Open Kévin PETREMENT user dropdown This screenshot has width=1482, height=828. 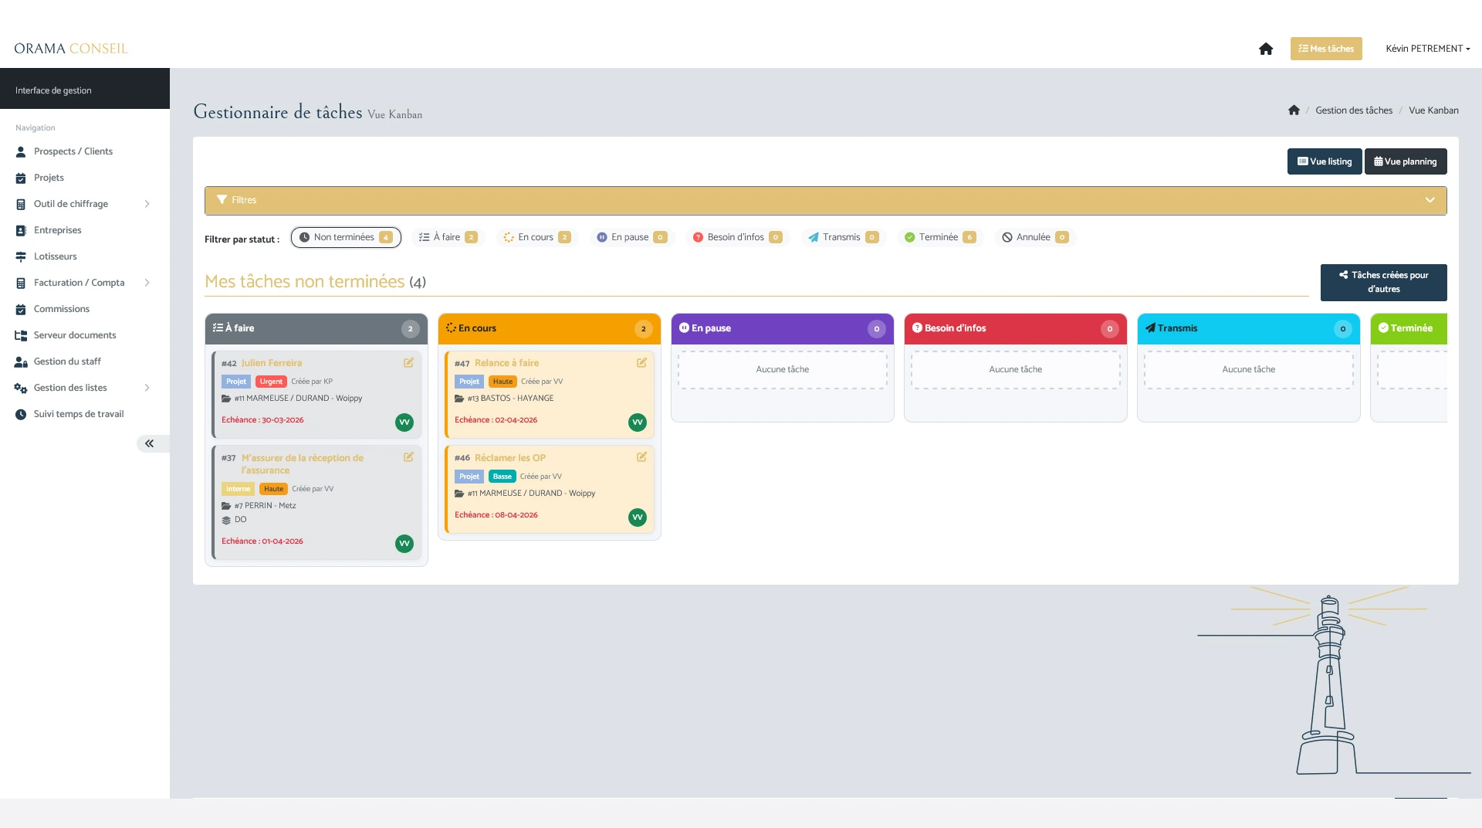pyautogui.click(x=1427, y=49)
